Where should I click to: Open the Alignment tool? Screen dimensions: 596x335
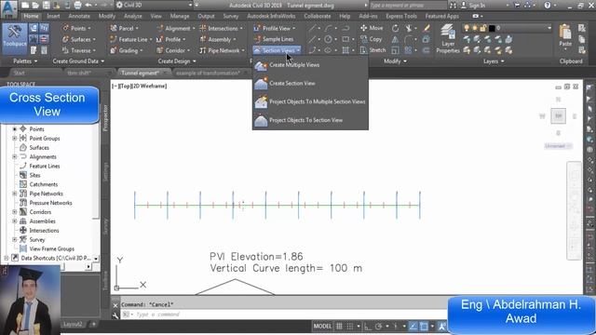coord(175,28)
